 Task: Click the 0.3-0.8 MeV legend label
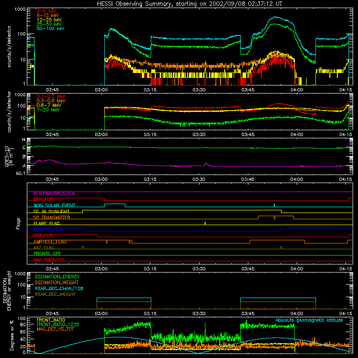[51, 101]
